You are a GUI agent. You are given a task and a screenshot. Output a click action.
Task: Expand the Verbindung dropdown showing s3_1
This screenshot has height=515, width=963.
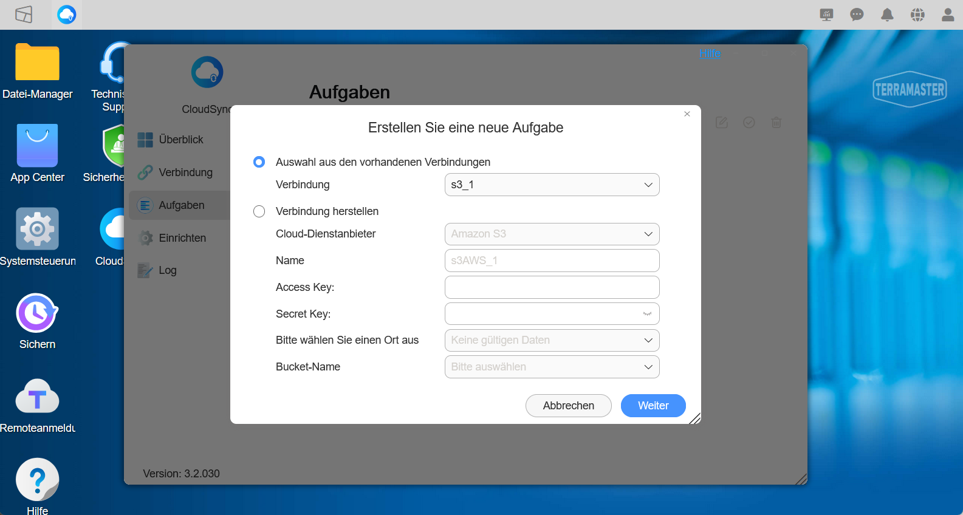coord(552,185)
